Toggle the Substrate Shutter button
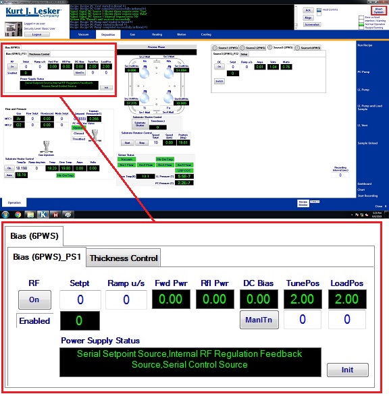 coord(140,123)
